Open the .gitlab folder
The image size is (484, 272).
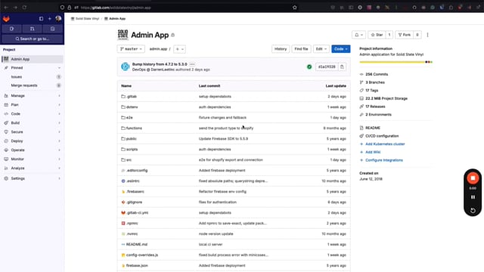[132, 97]
